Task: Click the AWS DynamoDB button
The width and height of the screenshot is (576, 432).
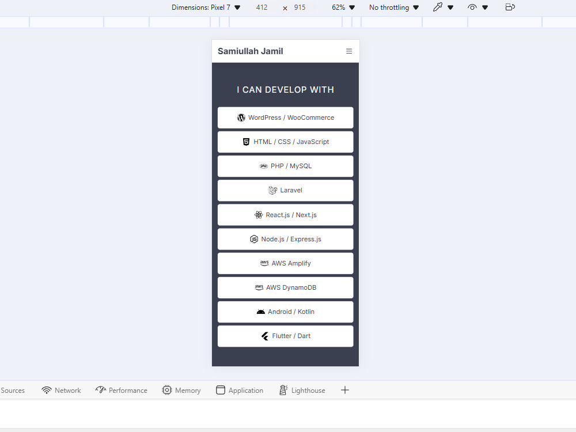Action: pyautogui.click(x=286, y=287)
